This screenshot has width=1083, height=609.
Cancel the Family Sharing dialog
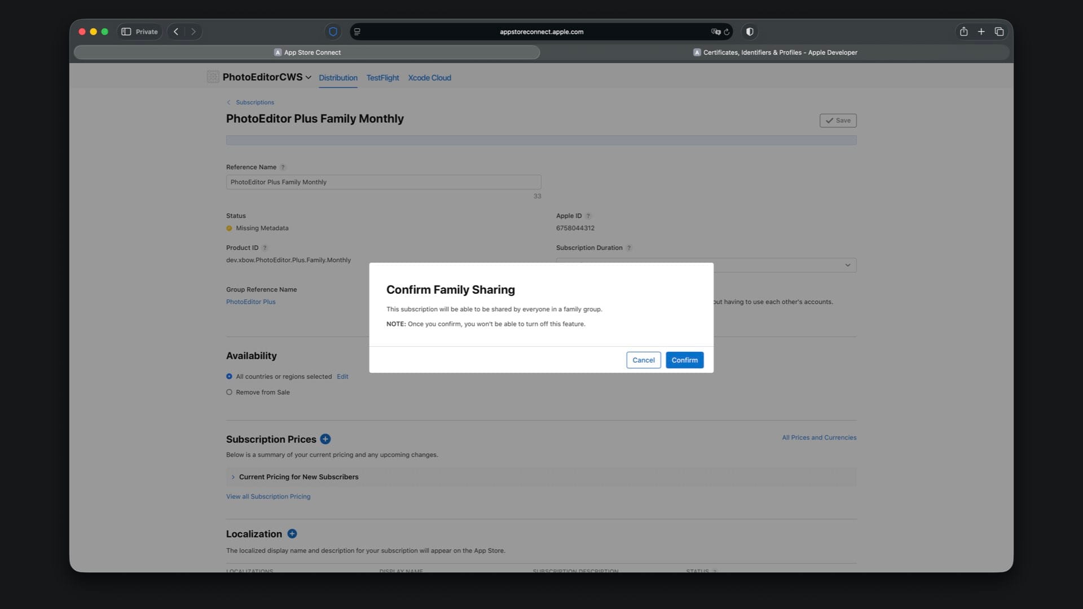pos(643,360)
